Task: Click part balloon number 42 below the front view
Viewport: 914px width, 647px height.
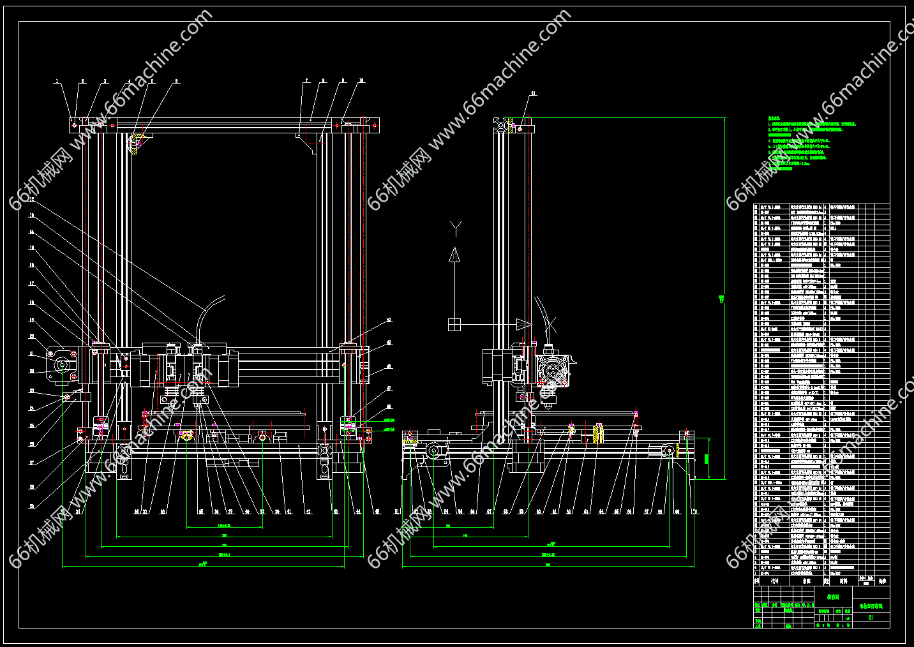Action: coord(308,511)
